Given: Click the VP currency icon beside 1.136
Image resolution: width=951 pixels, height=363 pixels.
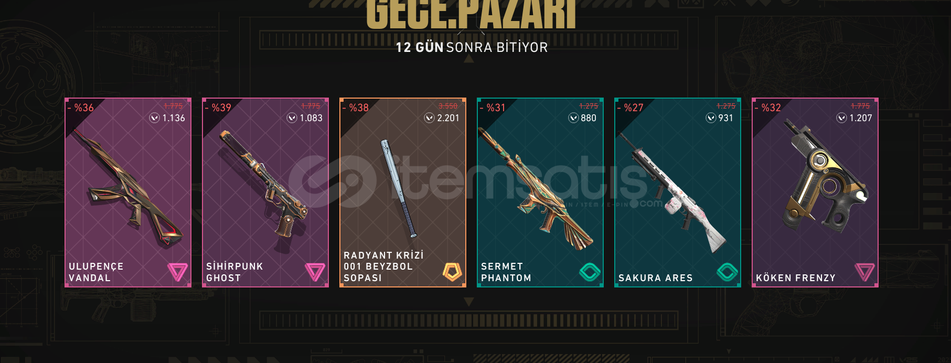Looking at the screenshot, I should 154,118.
